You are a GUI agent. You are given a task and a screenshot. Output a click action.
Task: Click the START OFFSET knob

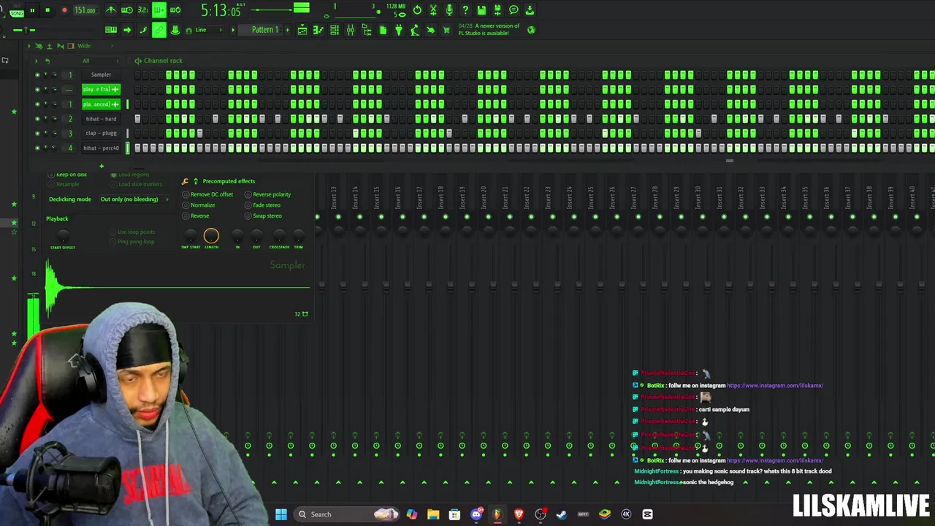[63, 235]
